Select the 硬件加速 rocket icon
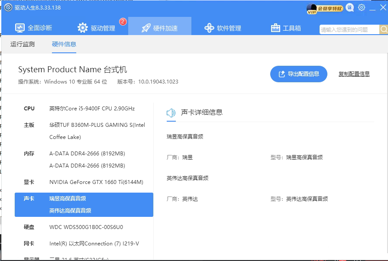Screen dimensions: 388x261 pyautogui.click(x=145, y=27)
